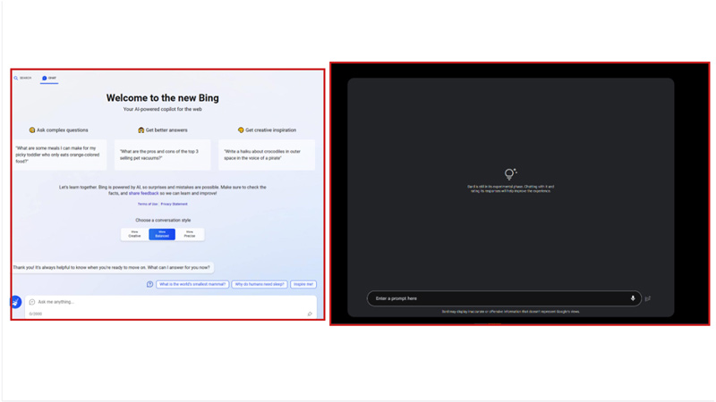The height and width of the screenshot is (402, 716).
Task: Choose the More Creative conversation style
Action: coord(134,234)
